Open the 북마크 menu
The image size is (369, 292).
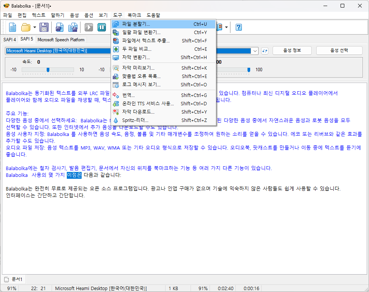pyautogui.click(x=134, y=15)
